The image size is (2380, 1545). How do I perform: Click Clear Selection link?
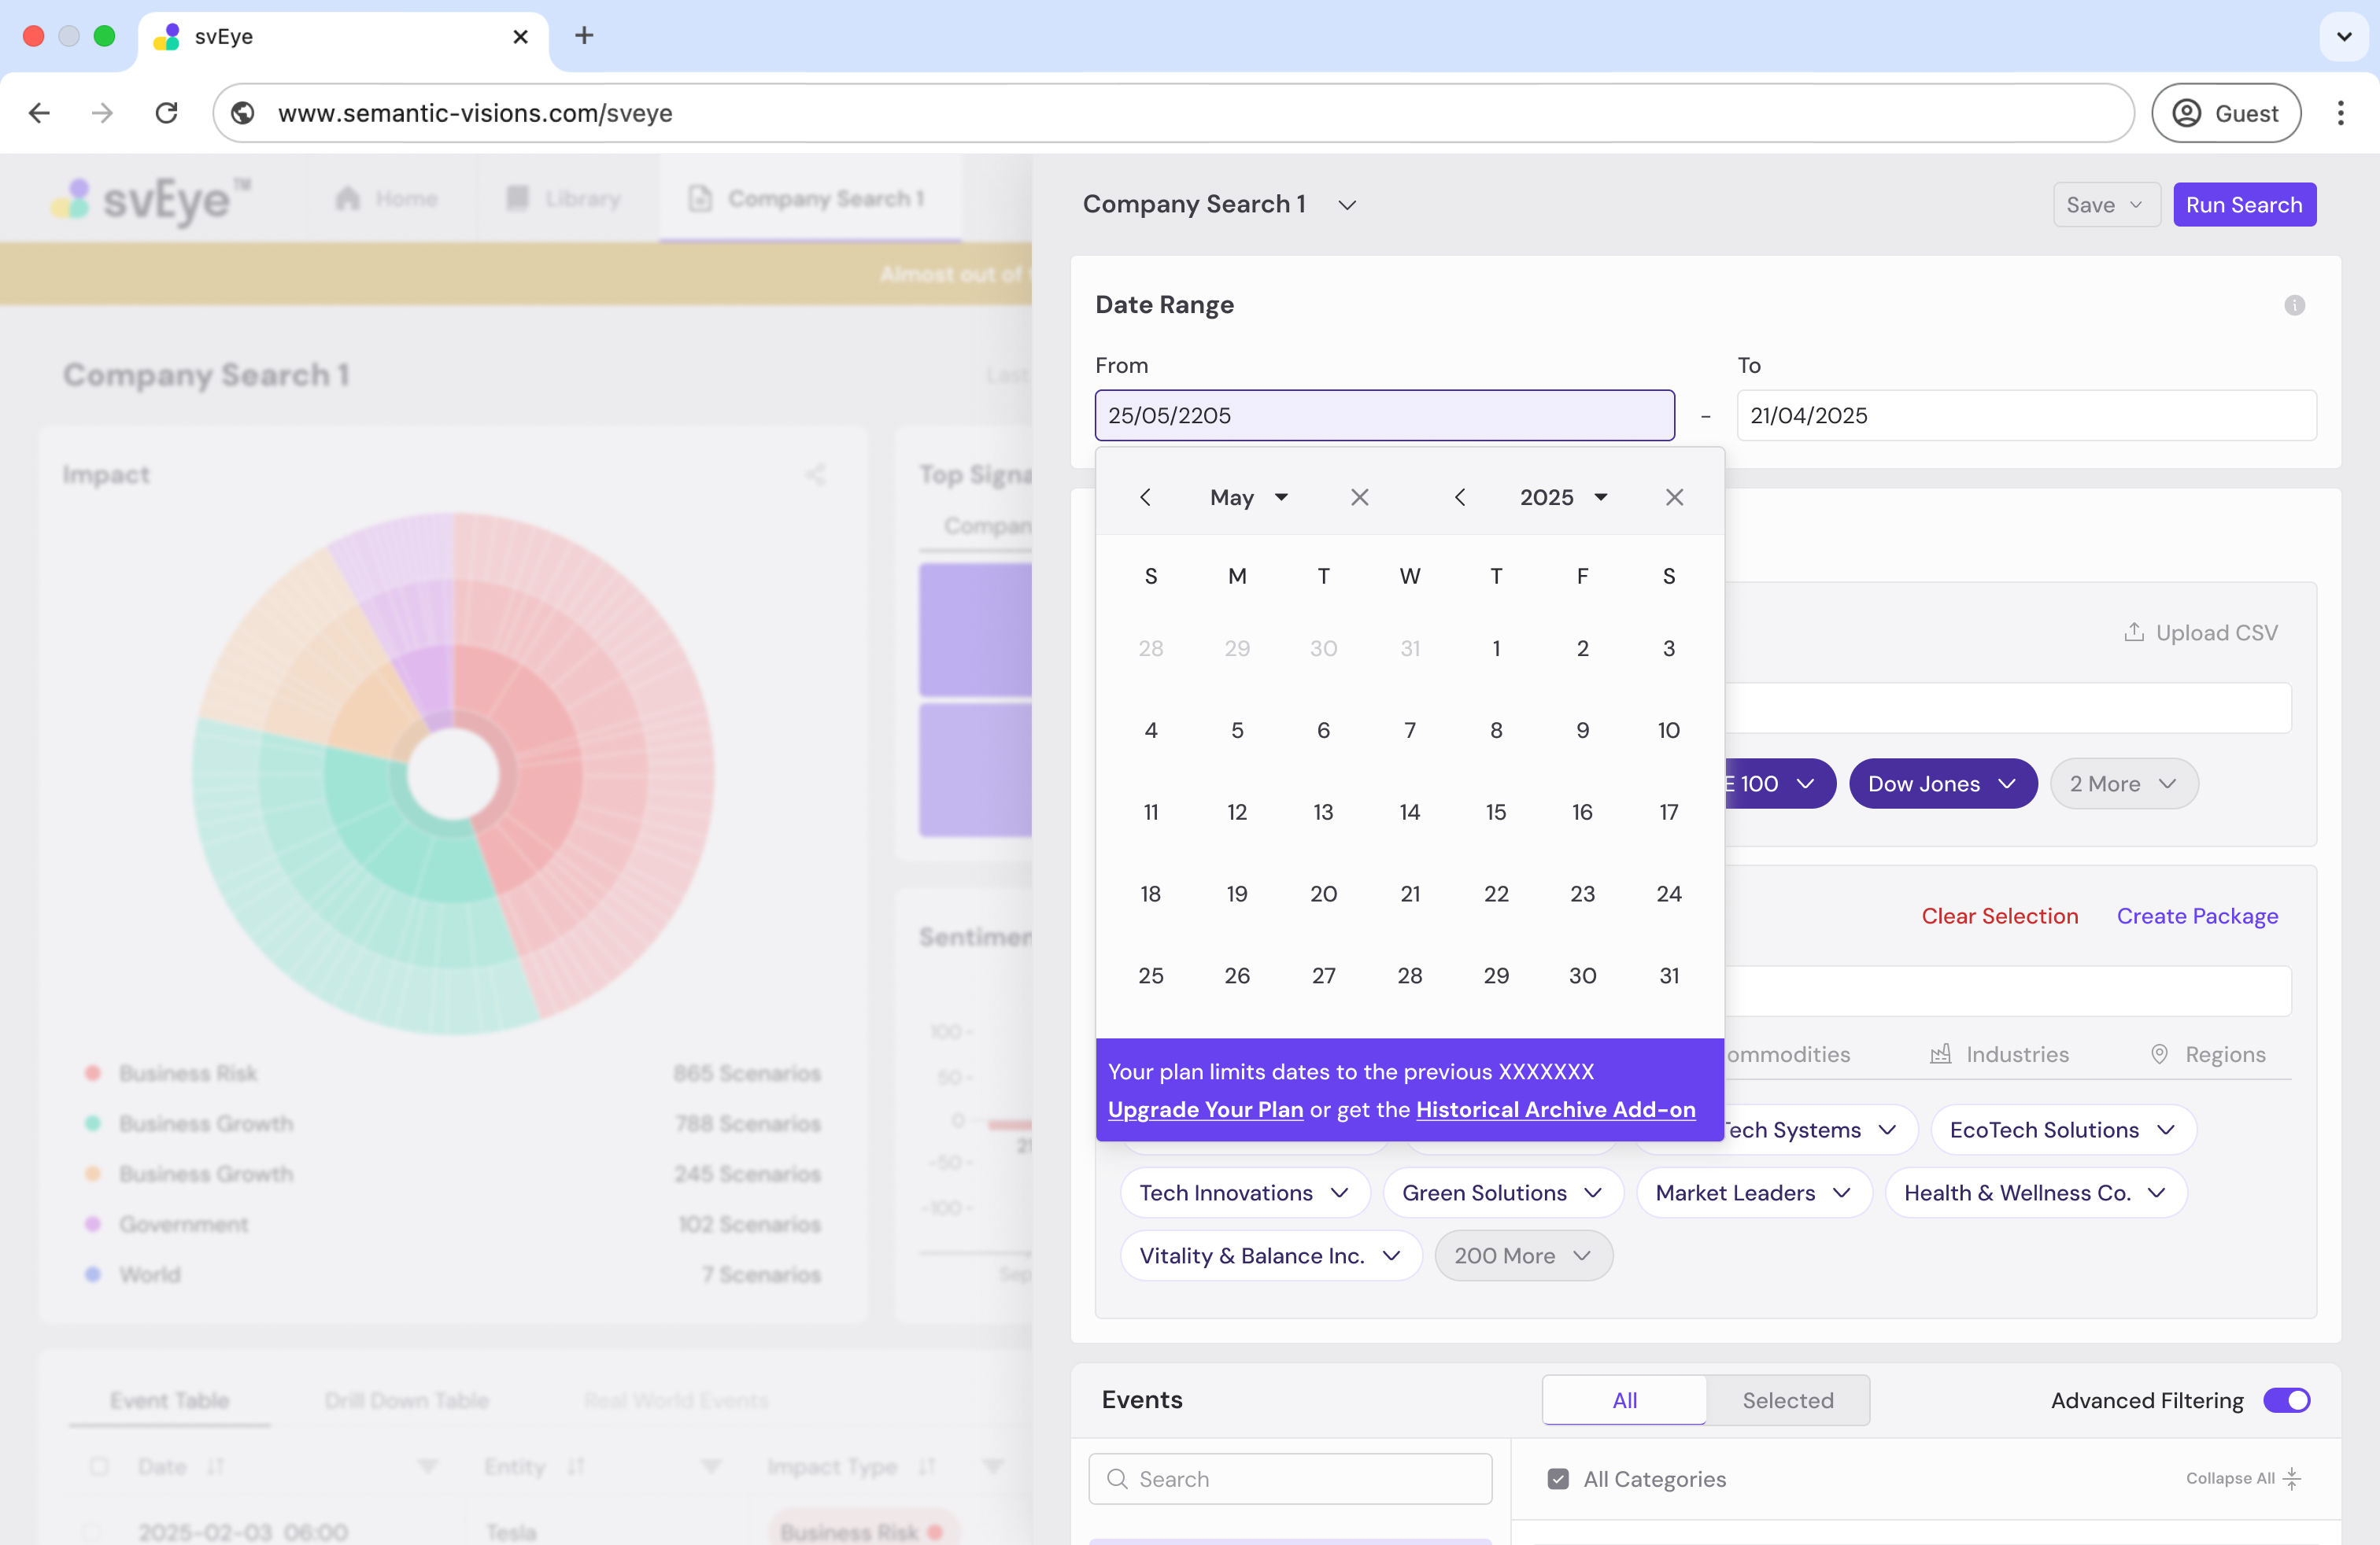tap(1999, 916)
